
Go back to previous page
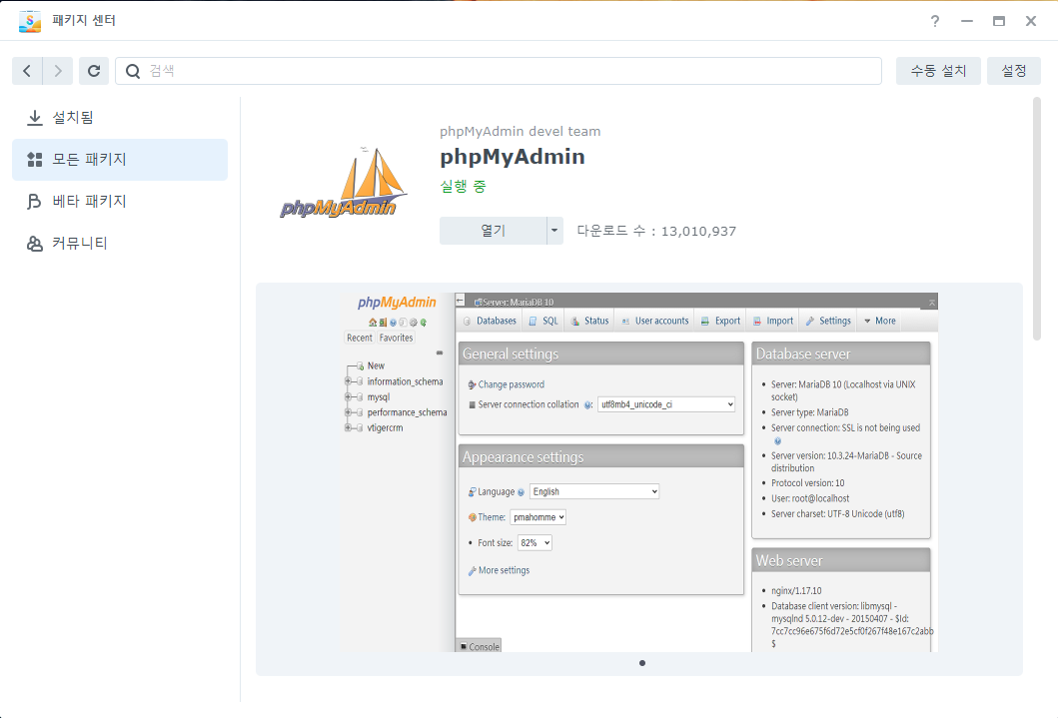[x=27, y=71]
